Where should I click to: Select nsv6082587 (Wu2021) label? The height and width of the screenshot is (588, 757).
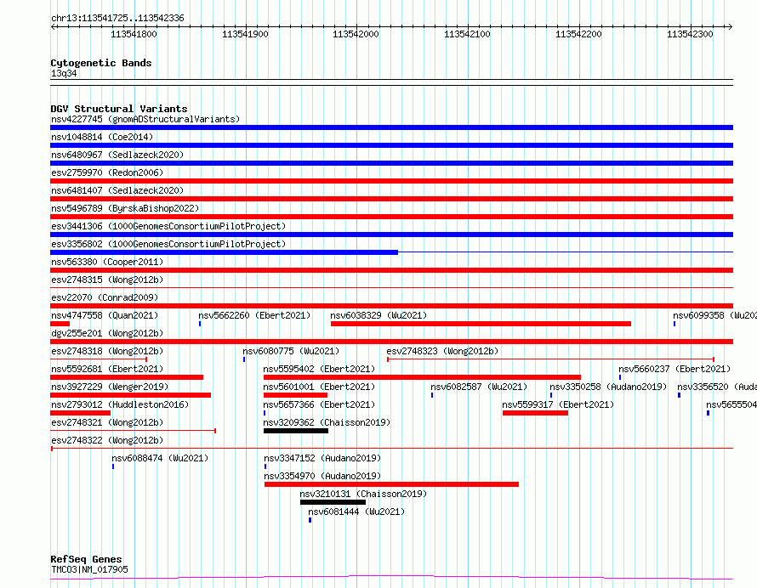(x=479, y=387)
